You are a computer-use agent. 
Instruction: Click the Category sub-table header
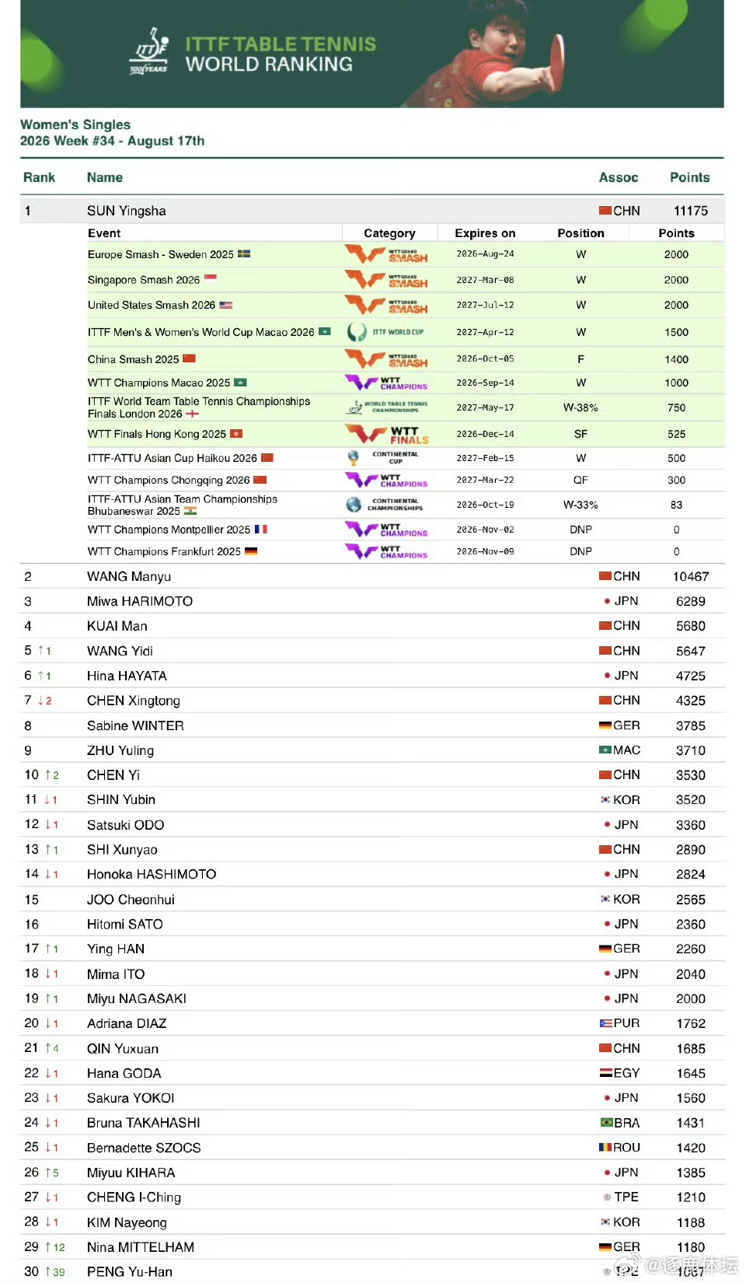tap(389, 233)
